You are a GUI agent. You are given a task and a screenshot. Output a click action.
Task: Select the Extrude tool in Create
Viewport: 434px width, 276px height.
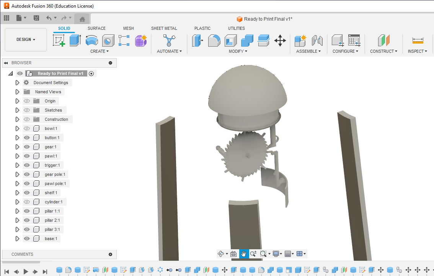point(75,40)
